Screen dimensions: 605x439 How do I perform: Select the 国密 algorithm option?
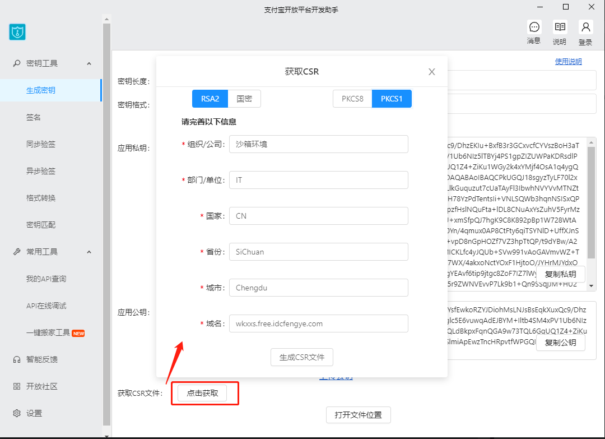point(244,99)
